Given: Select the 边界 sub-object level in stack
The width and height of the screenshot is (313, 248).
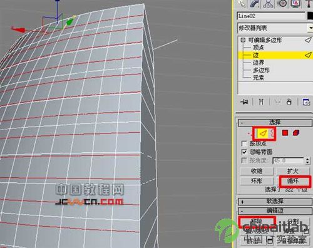Looking at the screenshot, I should (x=259, y=63).
